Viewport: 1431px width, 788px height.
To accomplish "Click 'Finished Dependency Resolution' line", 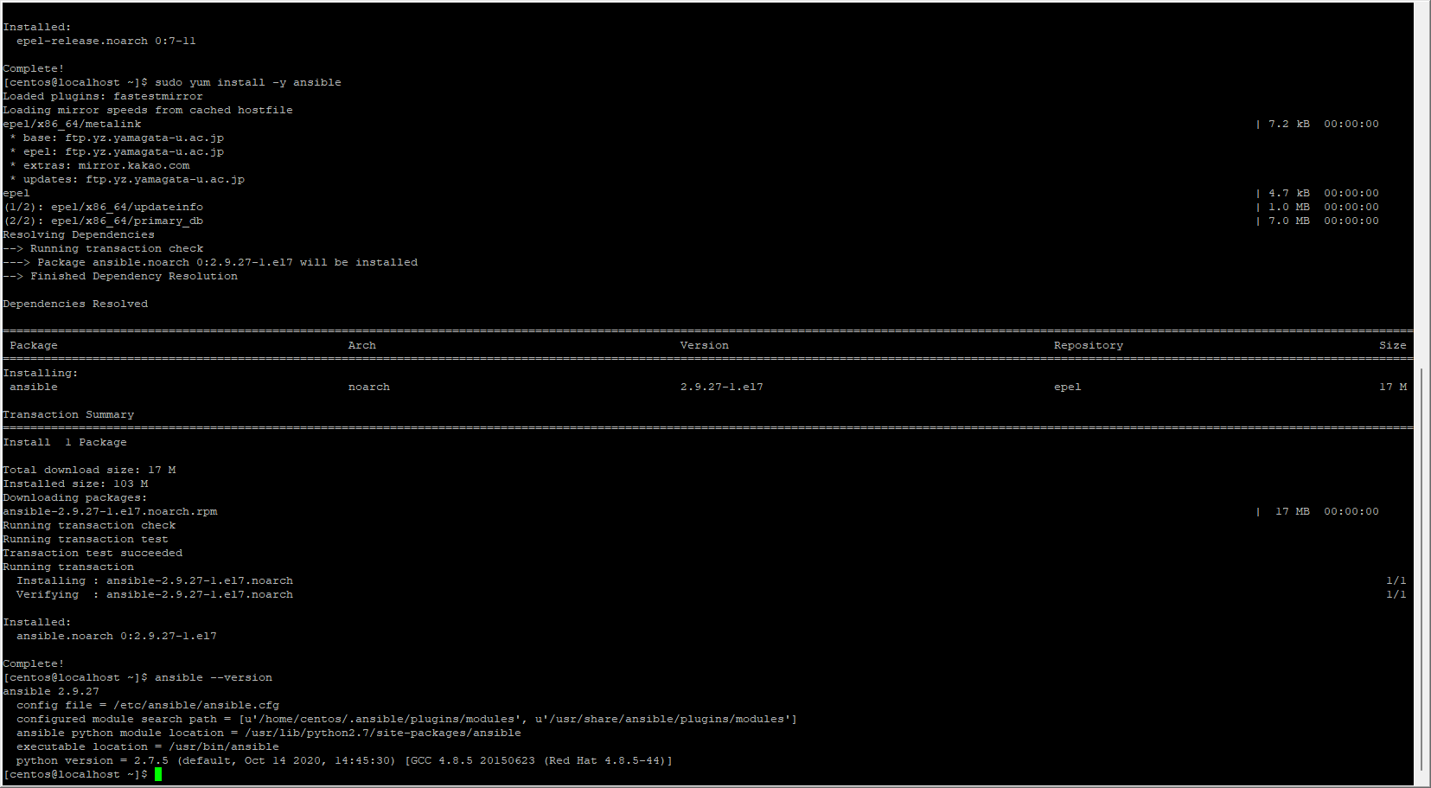I will [134, 276].
